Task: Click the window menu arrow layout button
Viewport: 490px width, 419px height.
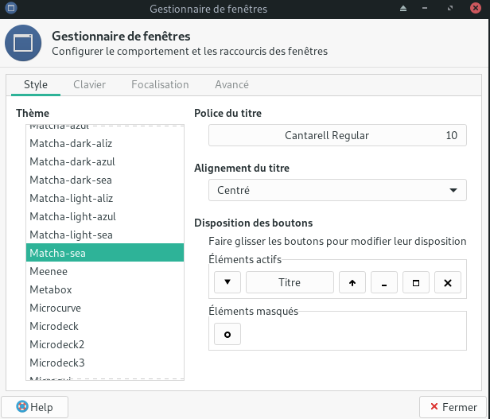Action: coord(227,282)
